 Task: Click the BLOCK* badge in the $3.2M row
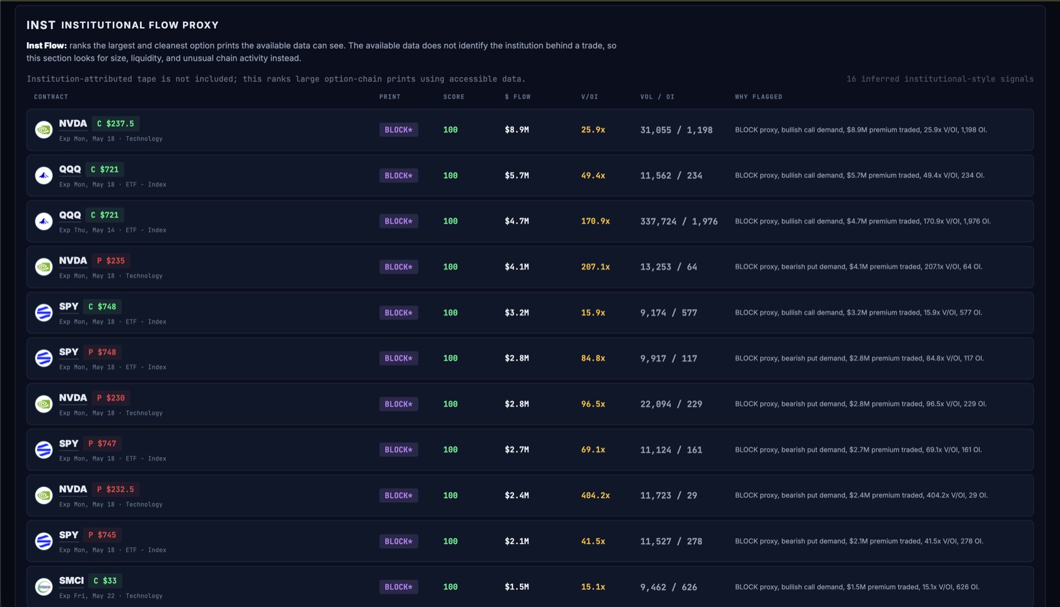point(399,313)
